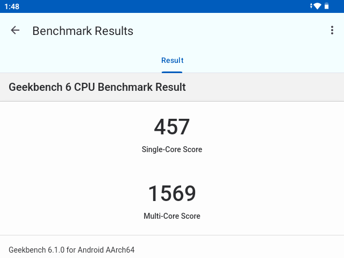
Task: Tap the battery status bar icon
Action: click(x=326, y=6)
